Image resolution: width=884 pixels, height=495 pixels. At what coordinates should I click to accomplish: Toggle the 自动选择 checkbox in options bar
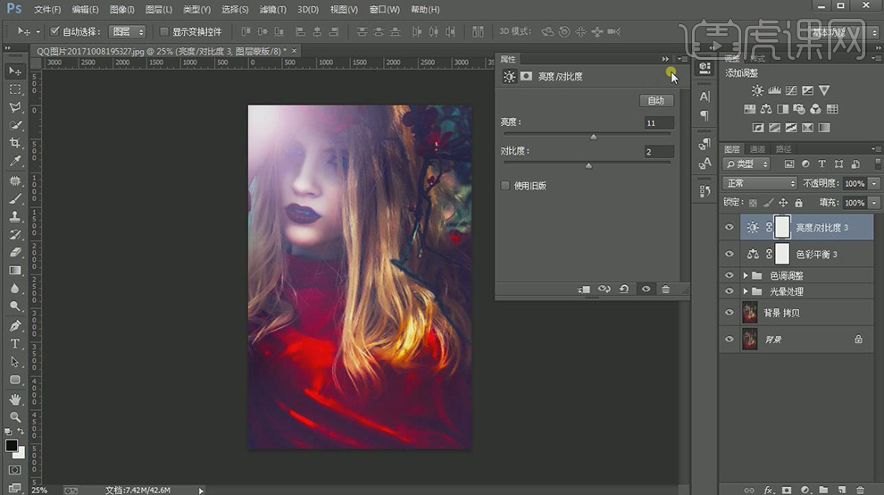(54, 31)
